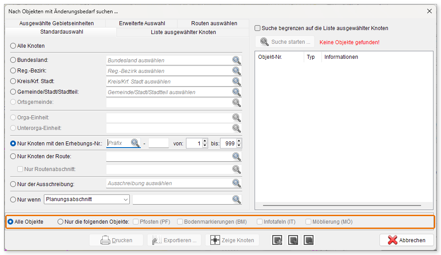441x255 pixels.
Task: Select the Alle Knoten radio option
Action: coord(13,46)
